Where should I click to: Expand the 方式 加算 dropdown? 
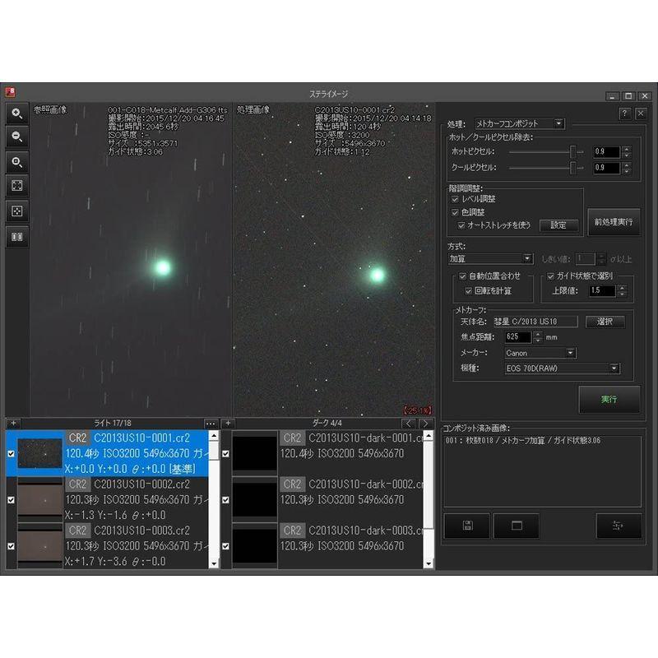[490, 258]
